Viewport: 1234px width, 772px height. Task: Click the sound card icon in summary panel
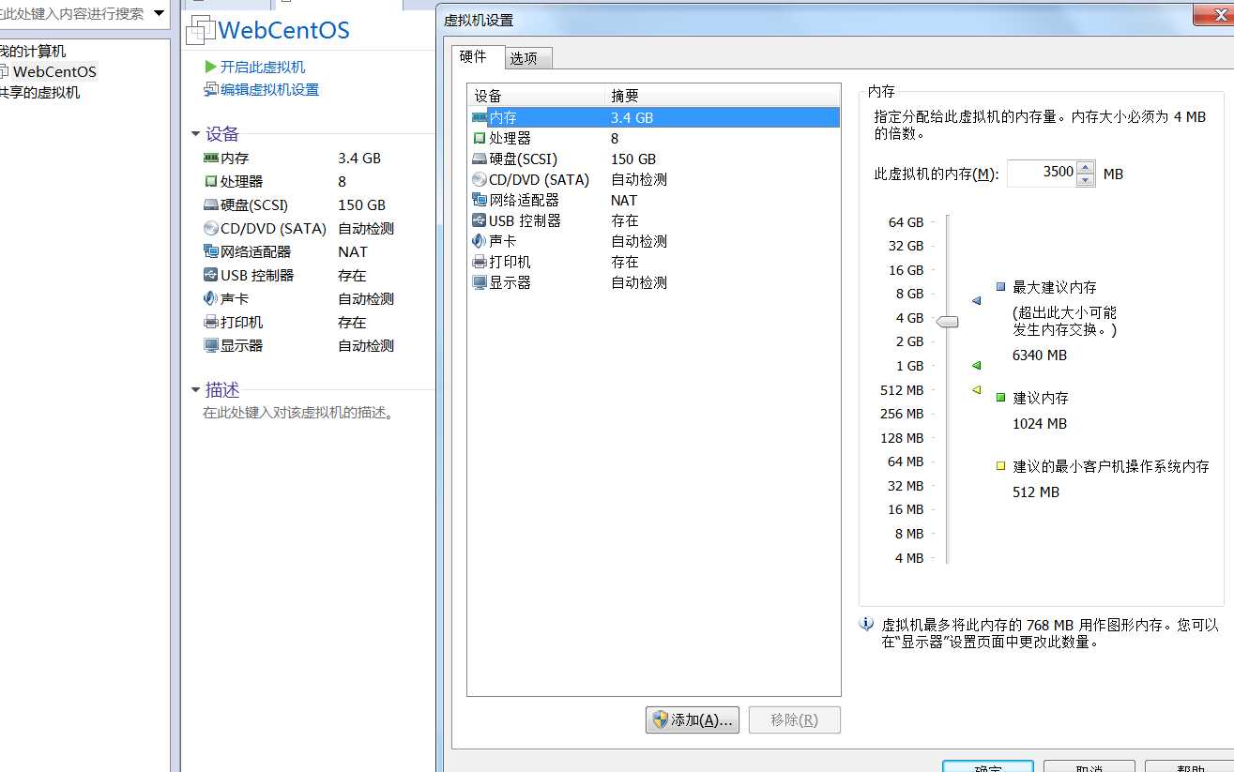(x=211, y=299)
